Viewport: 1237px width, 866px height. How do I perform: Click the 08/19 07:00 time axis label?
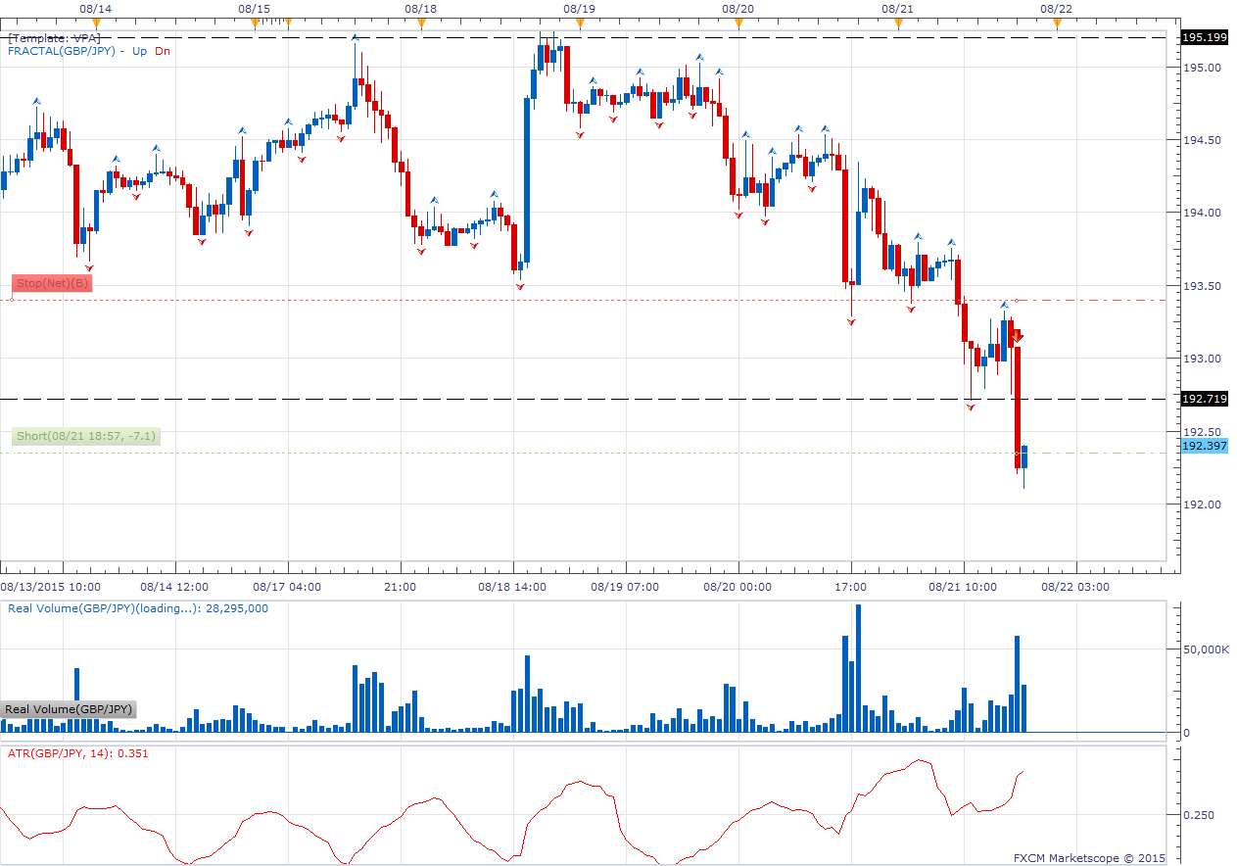pyautogui.click(x=625, y=587)
